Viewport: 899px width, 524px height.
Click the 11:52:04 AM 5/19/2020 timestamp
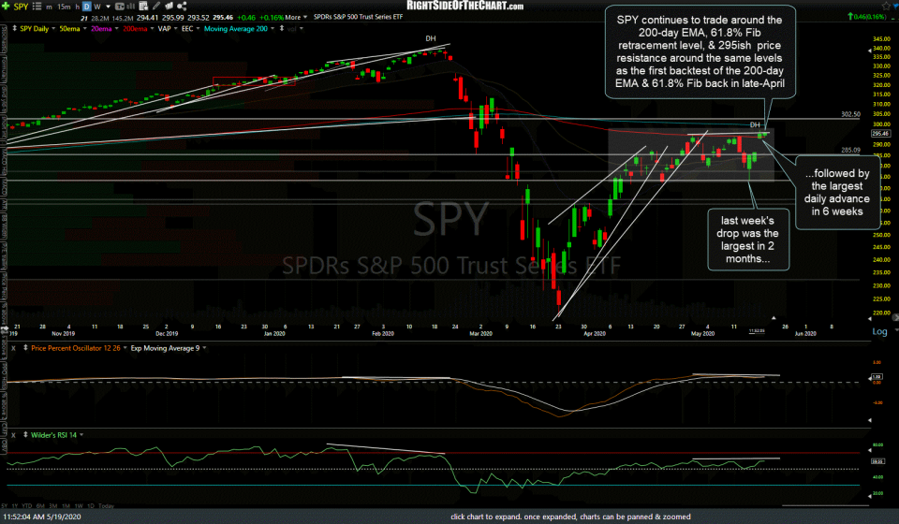42,517
